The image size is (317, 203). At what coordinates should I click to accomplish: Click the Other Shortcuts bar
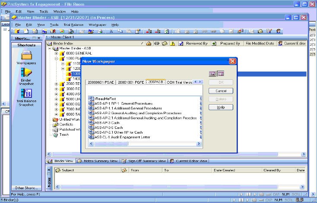pos(26,188)
